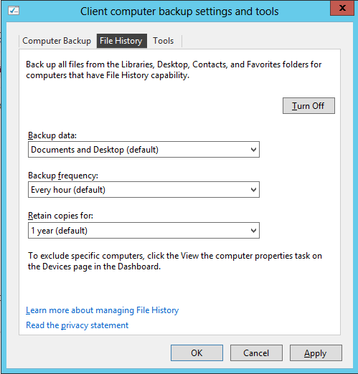
Task: Open the Backup data dropdown
Action: pyautogui.click(x=143, y=150)
